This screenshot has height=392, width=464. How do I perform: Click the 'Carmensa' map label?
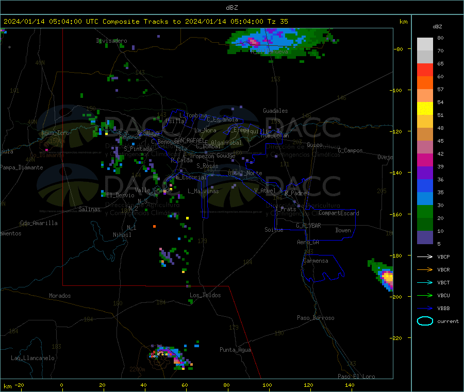316,261
